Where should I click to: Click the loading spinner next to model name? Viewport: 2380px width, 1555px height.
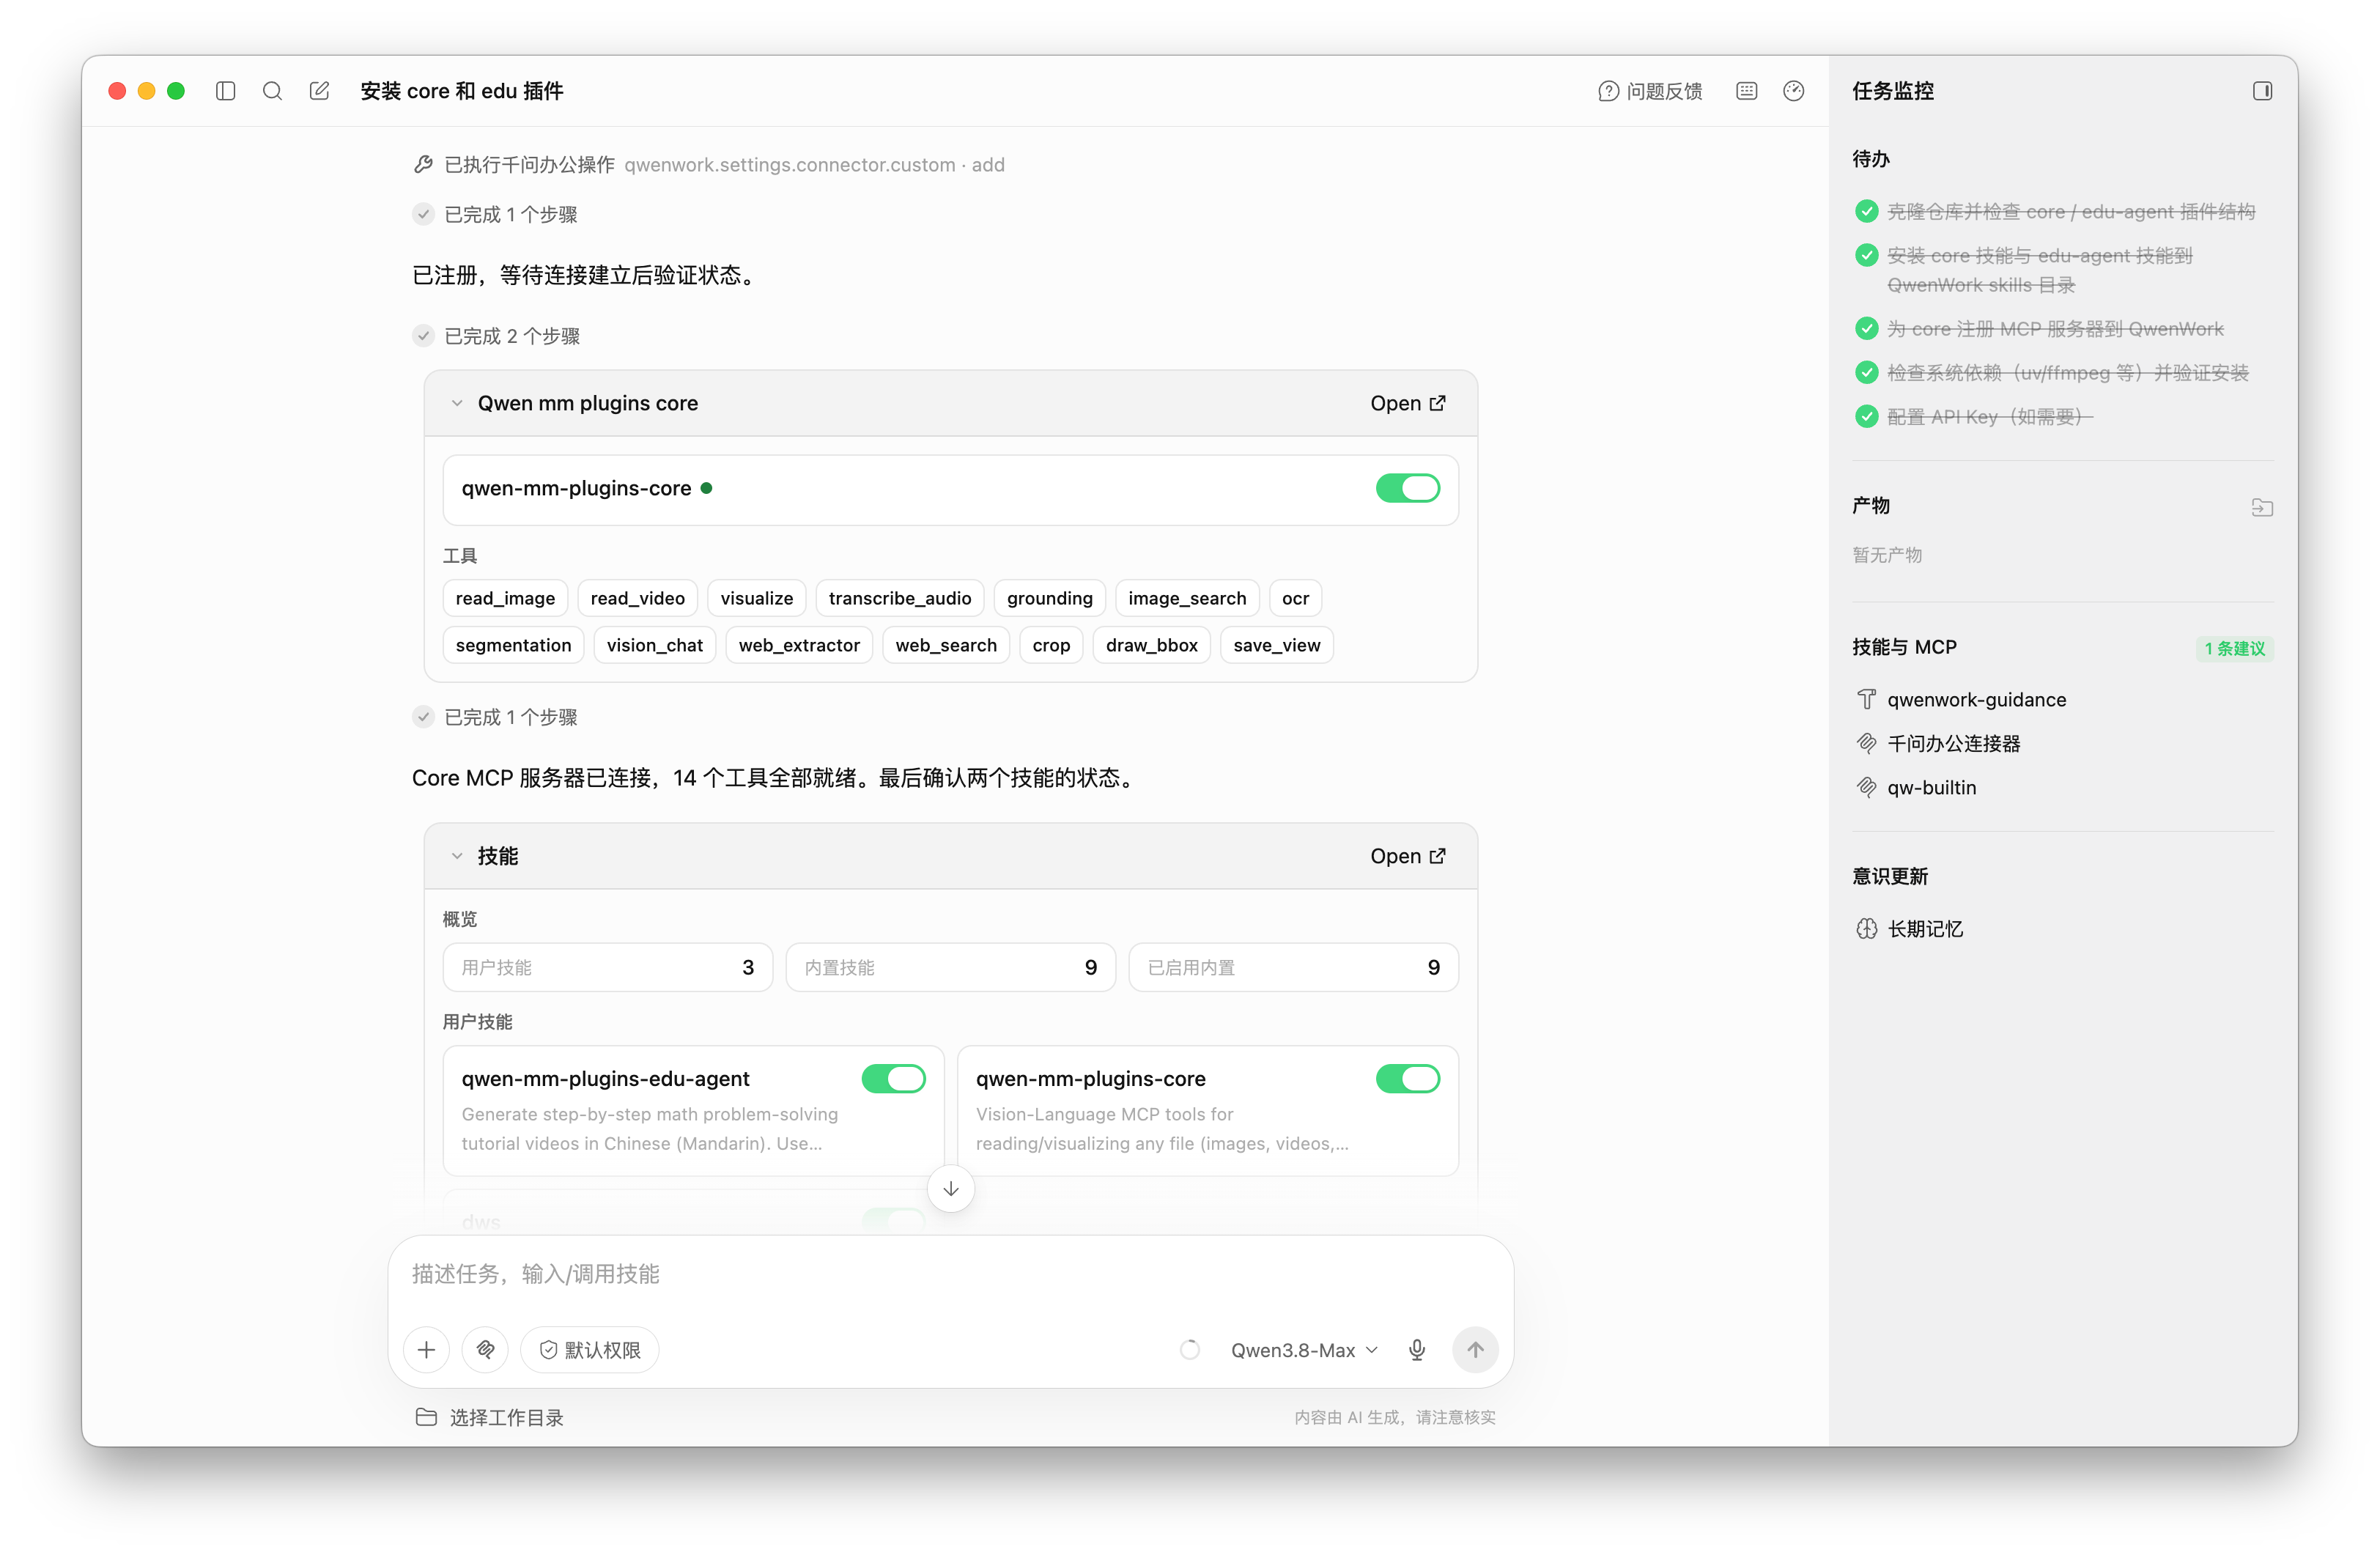pyautogui.click(x=1189, y=1350)
